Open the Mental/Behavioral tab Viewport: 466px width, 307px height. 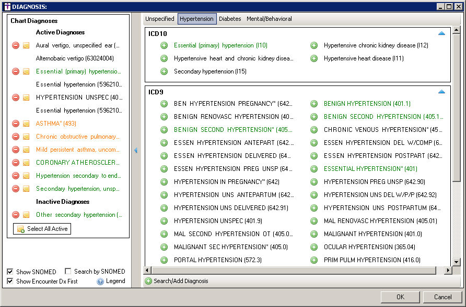point(269,19)
